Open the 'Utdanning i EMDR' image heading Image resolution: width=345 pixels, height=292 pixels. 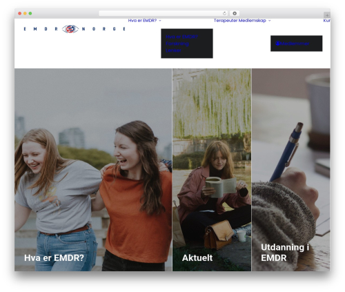point(285,253)
